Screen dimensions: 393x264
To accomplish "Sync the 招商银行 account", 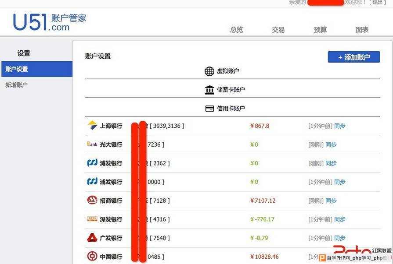I will coord(331,201).
